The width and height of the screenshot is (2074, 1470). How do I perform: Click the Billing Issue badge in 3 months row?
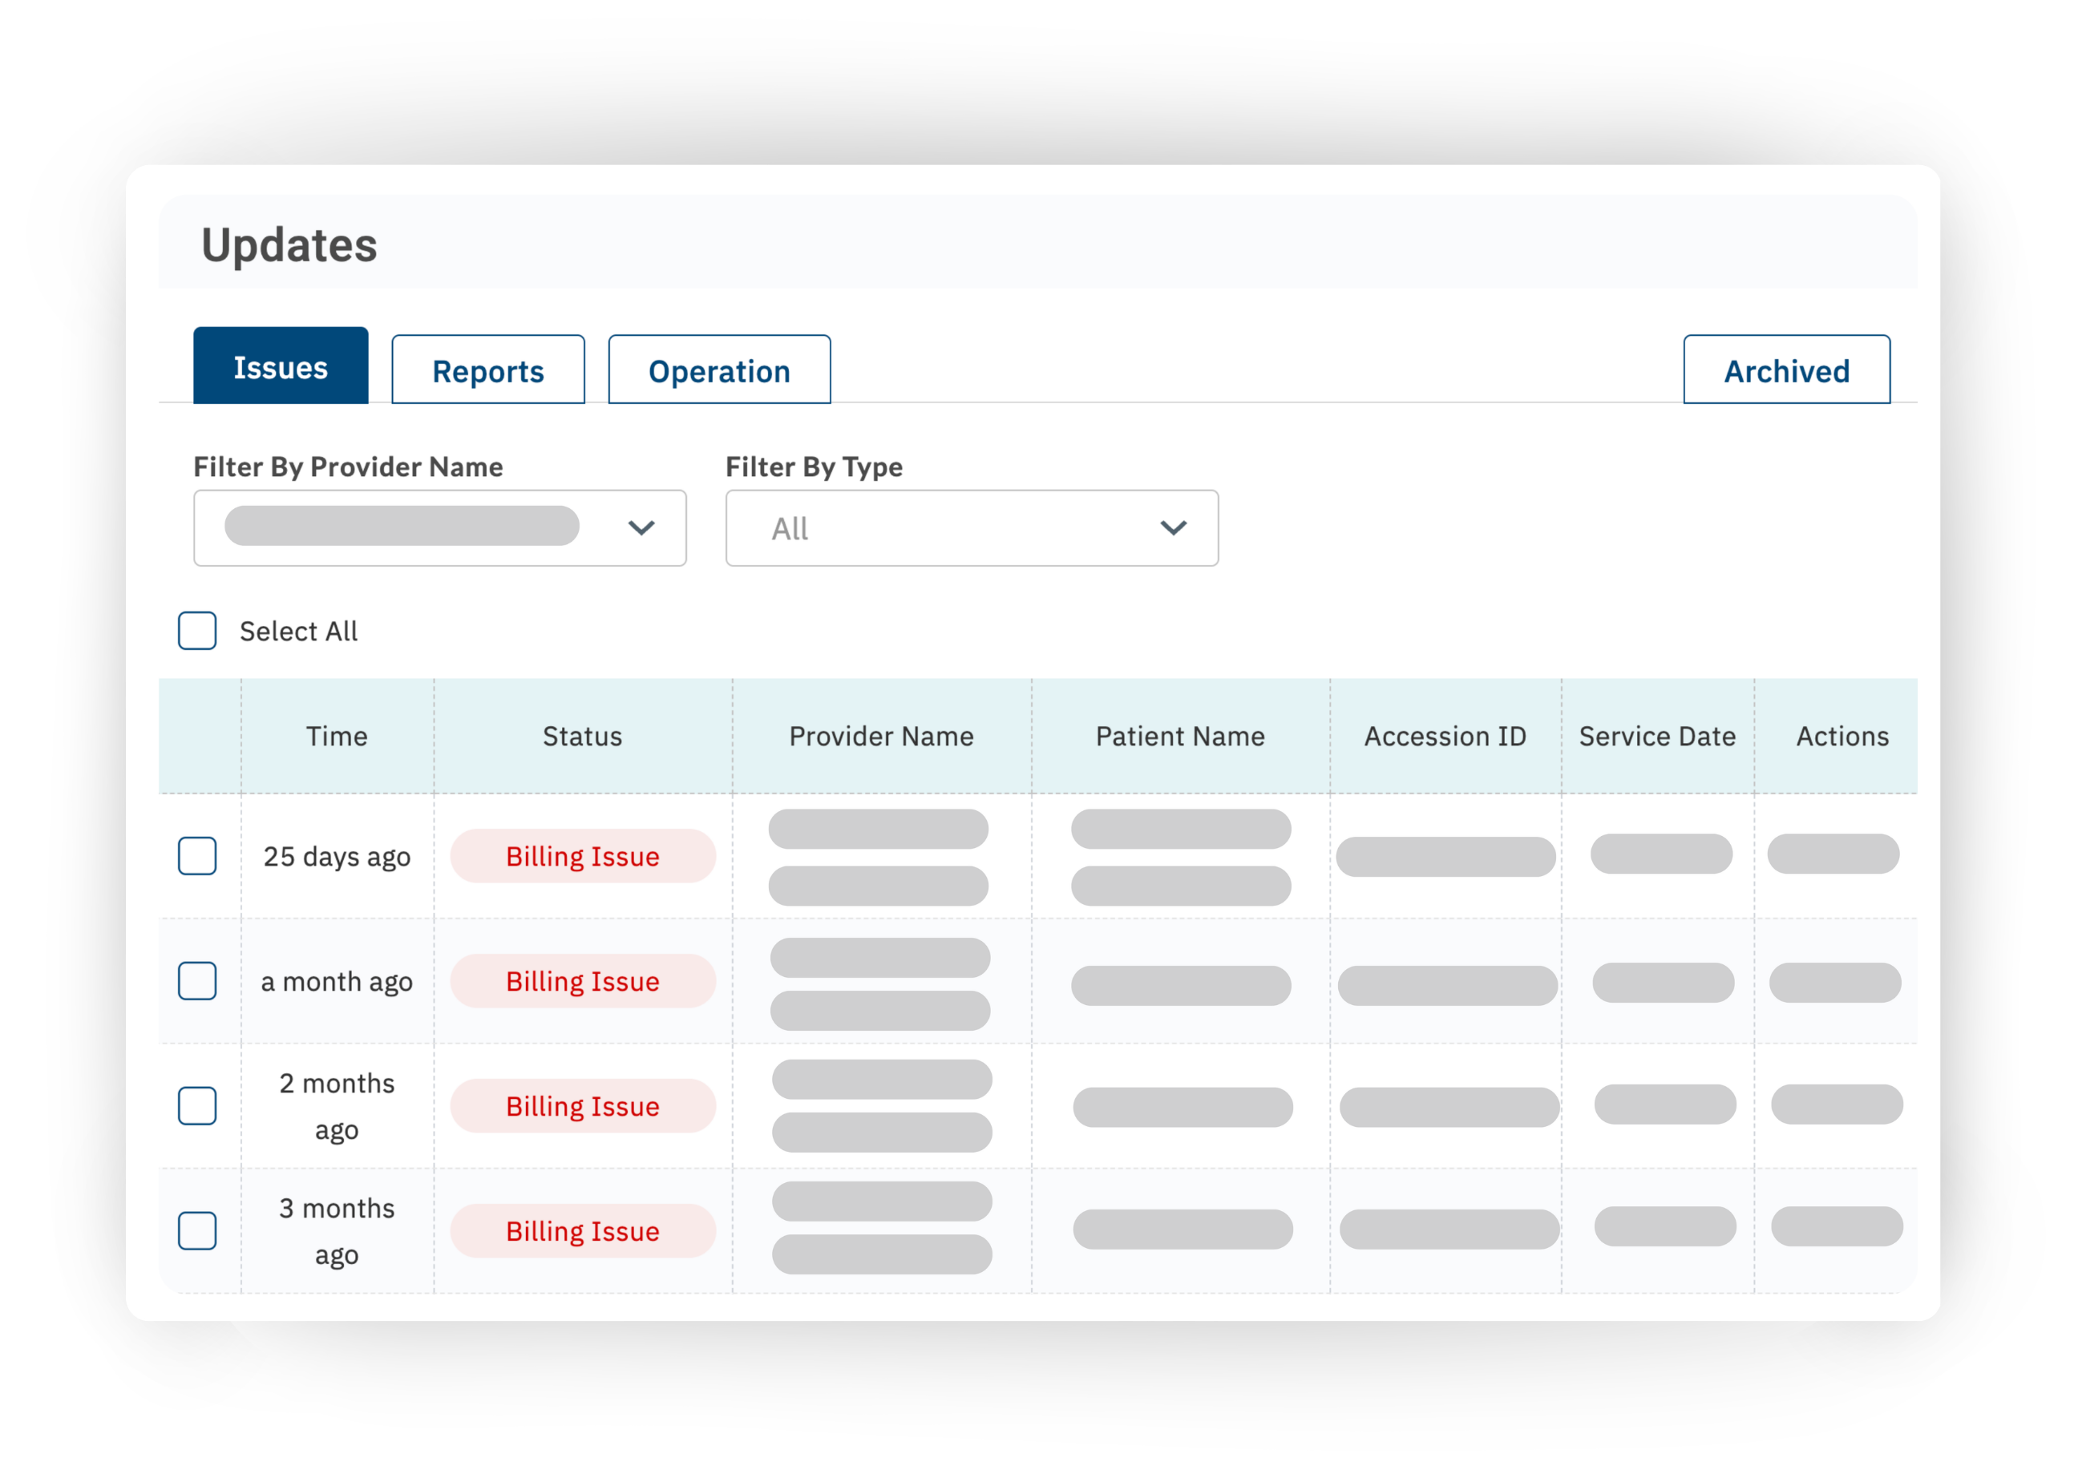coord(582,1231)
